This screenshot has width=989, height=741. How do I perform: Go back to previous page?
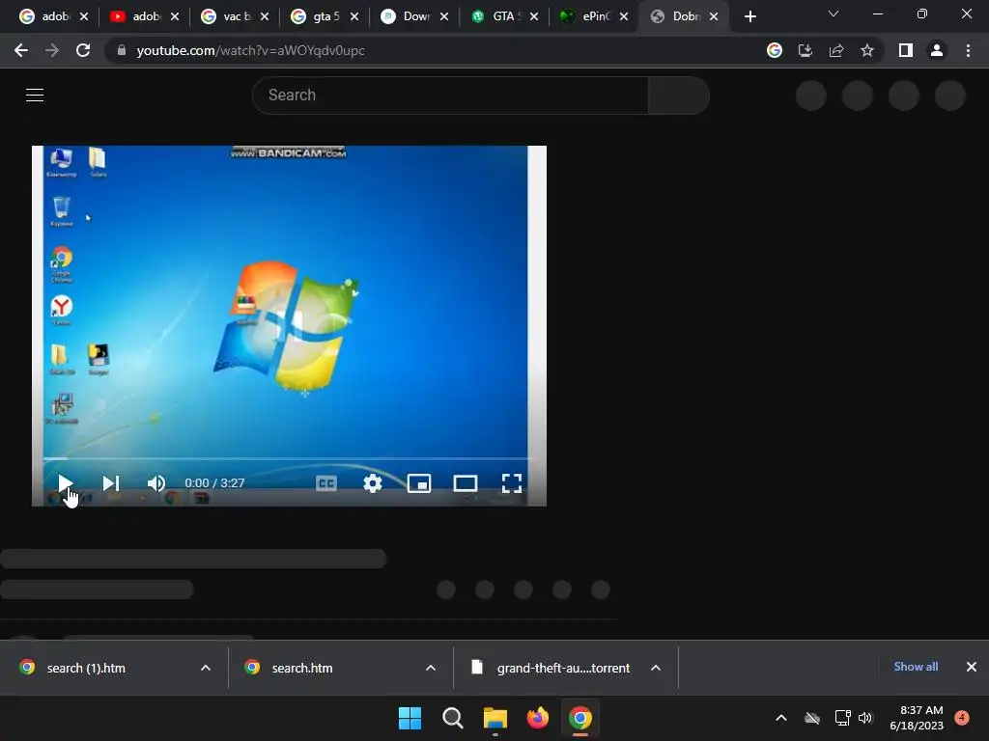coord(21,50)
